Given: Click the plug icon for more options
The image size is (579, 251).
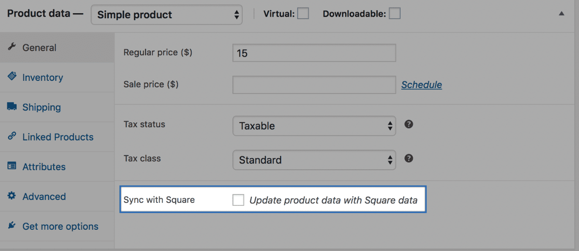Looking at the screenshot, I should click(12, 225).
